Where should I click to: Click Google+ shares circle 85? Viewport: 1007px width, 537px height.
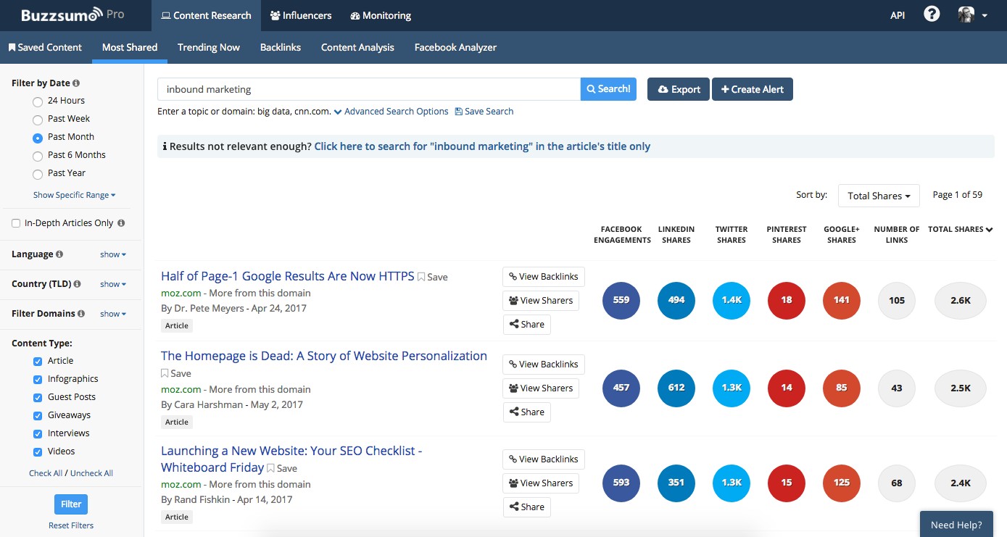click(x=842, y=388)
